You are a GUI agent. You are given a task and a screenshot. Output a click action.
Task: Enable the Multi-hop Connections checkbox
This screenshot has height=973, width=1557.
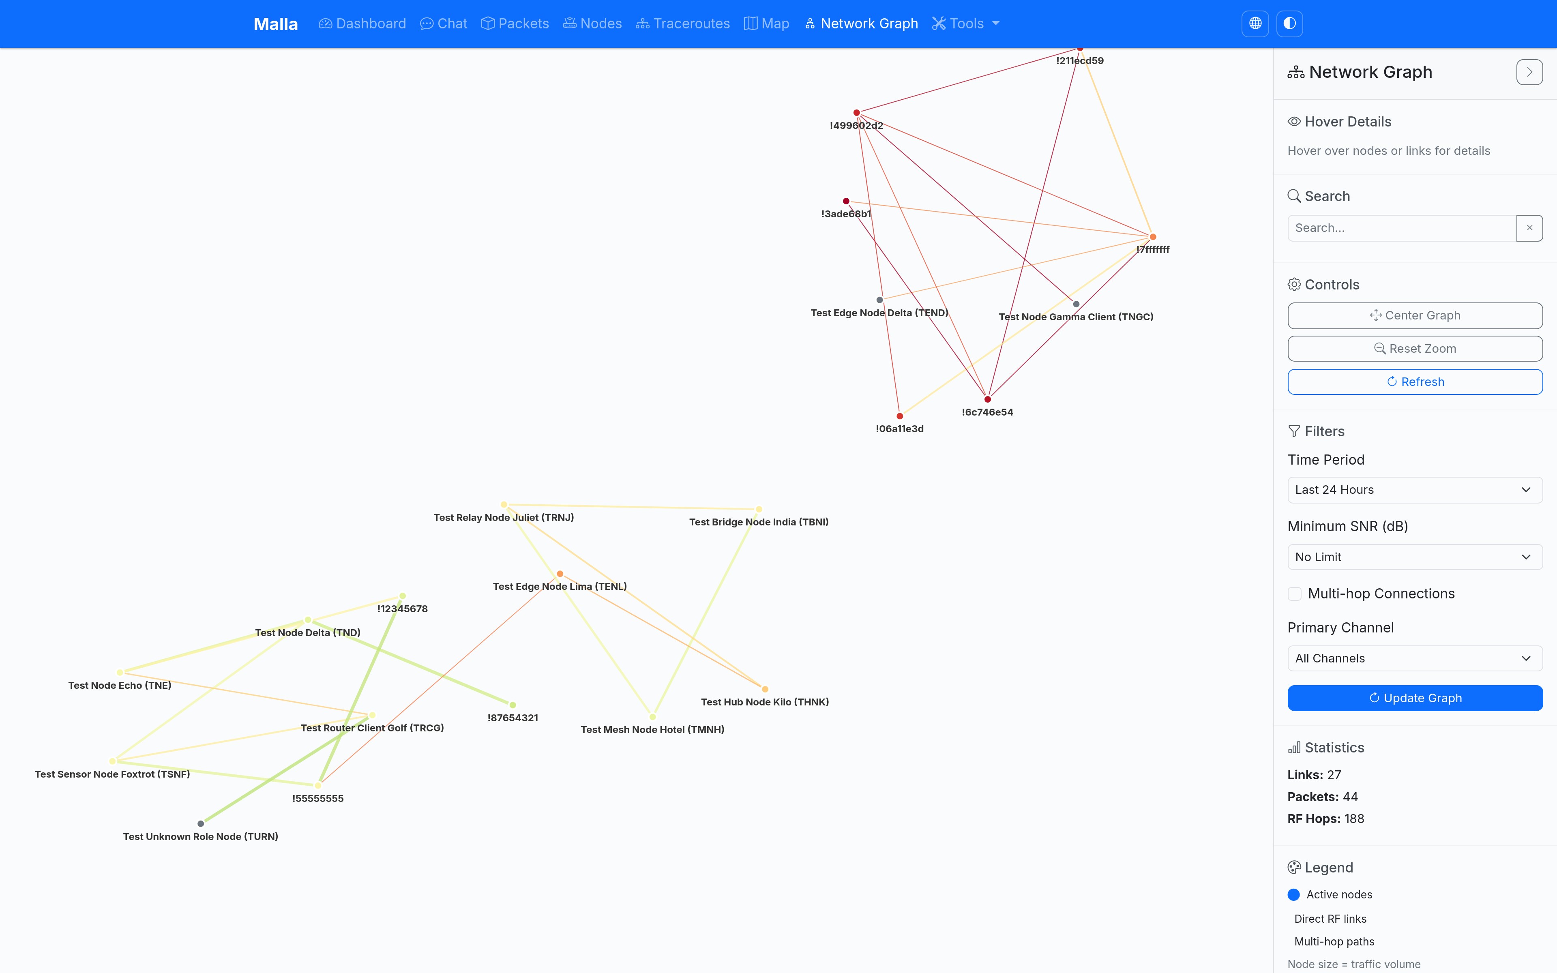click(1295, 593)
